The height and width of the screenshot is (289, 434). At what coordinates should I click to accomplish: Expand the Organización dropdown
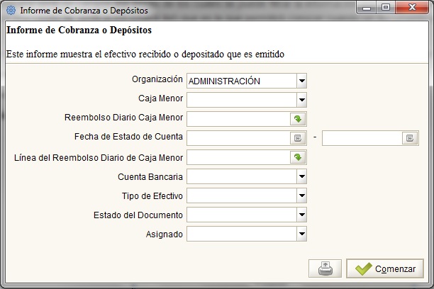pyautogui.click(x=301, y=81)
